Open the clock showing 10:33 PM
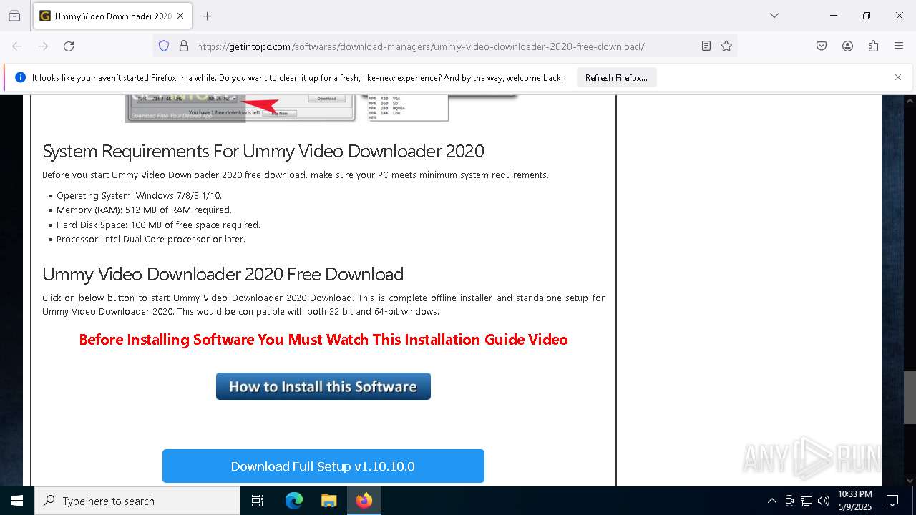The image size is (916, 515). [x=855, y=501]
